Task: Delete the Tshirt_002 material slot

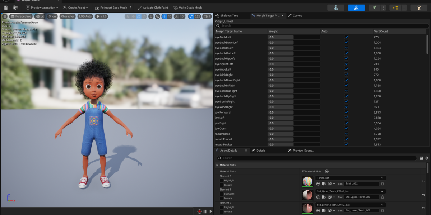Action: 383,184
